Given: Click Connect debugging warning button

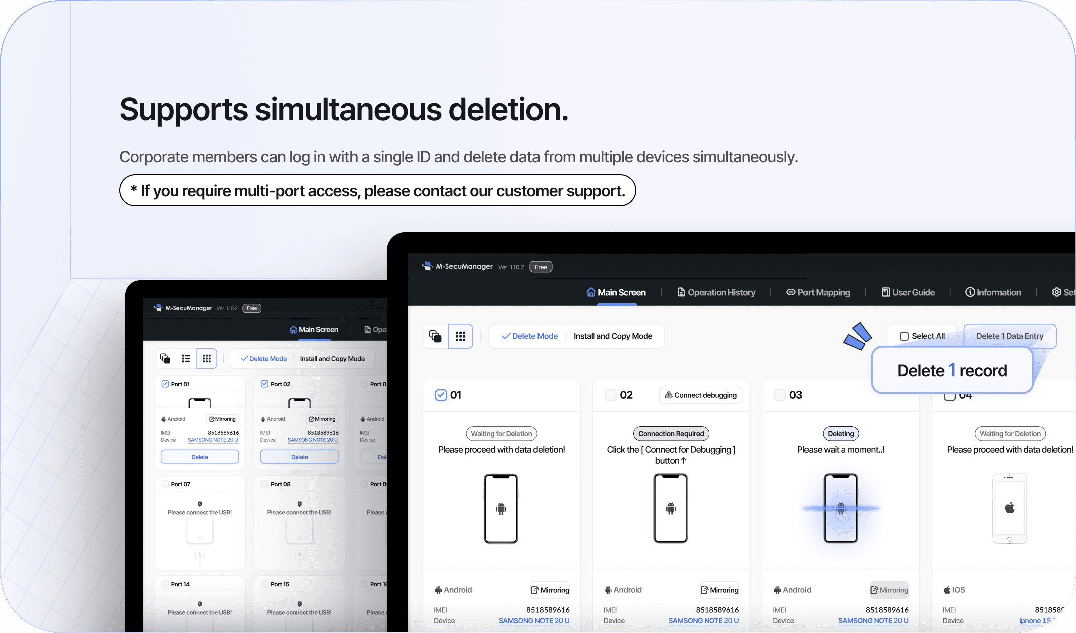Looking at the screenshot, I should coord(701,395).
